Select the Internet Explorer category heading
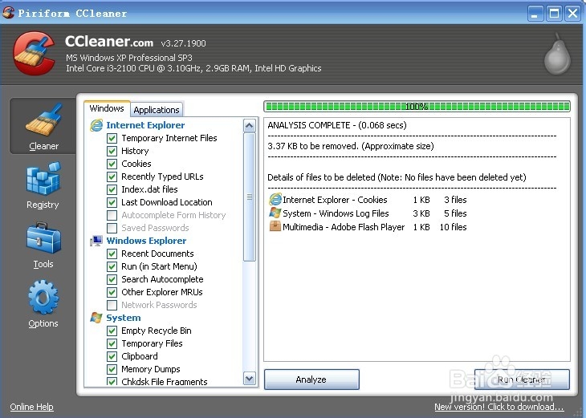 pos(145,125)
